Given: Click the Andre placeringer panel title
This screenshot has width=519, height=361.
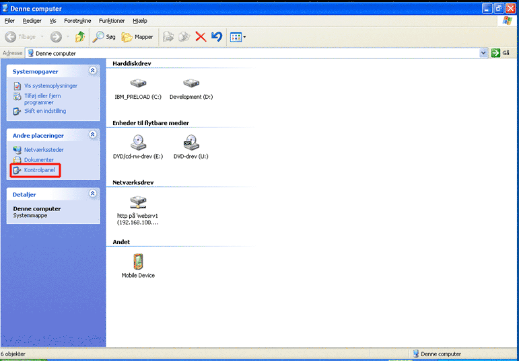Looking at the screenshot, I should (x=38, y=136).
